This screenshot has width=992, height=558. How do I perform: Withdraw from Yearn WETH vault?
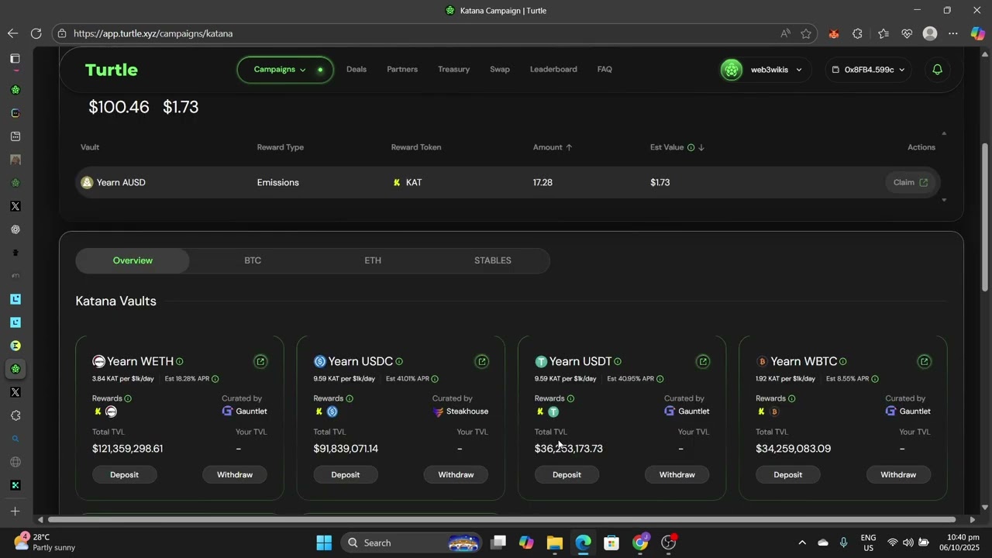[235, 474]
